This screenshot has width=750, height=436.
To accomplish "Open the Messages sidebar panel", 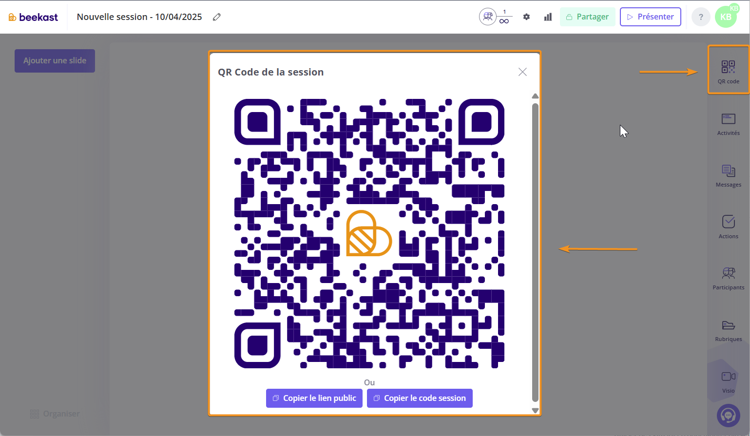I will (x=728, y=176).
